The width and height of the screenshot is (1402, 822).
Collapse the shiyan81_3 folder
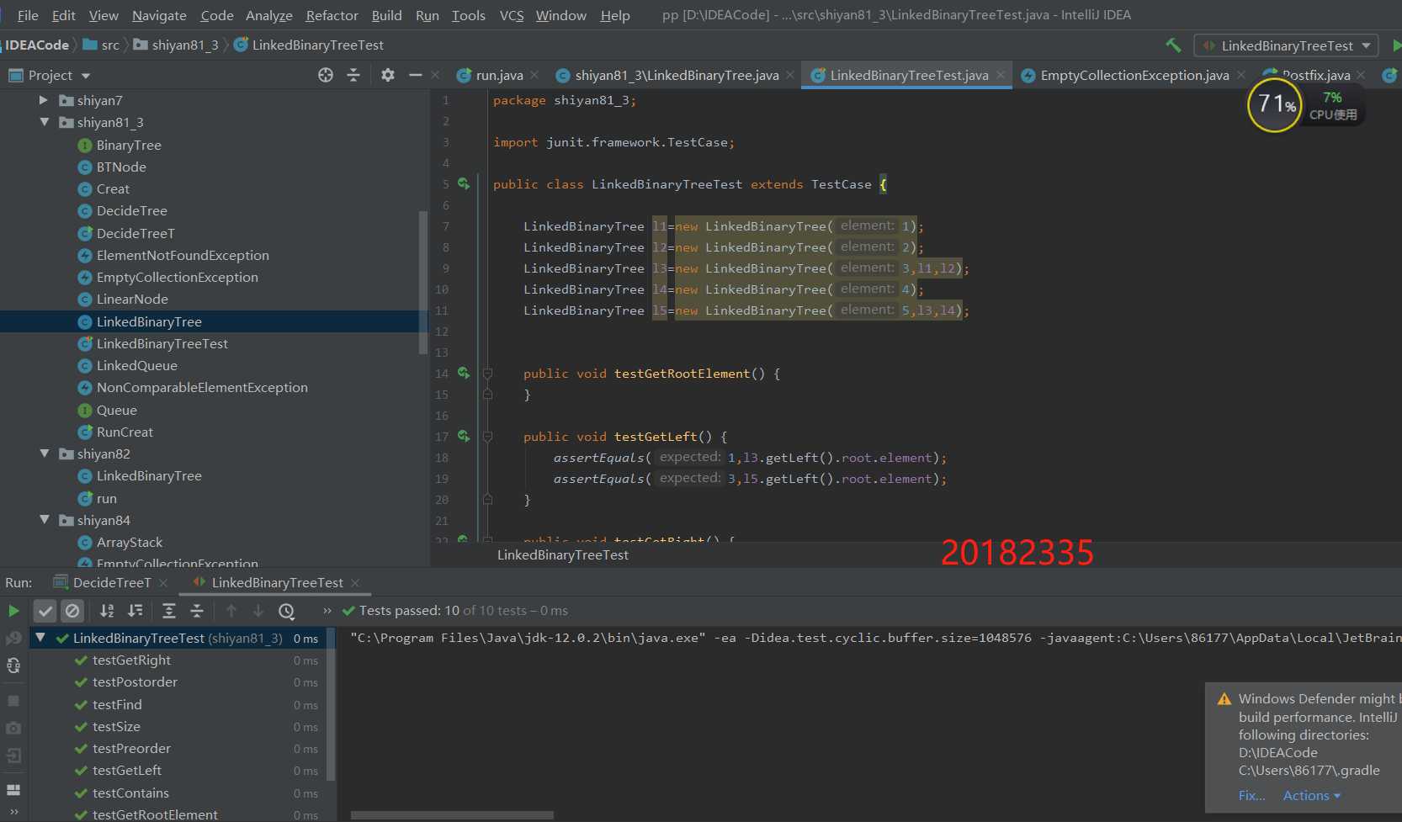44,122
